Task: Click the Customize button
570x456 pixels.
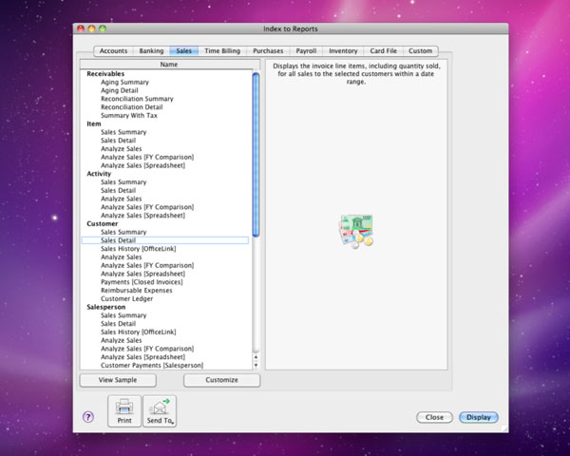Action: click(x=221, y=380)
